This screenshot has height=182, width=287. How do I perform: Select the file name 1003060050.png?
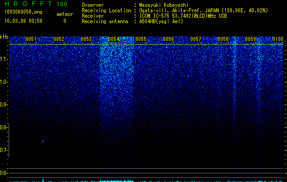click(24, 12)
